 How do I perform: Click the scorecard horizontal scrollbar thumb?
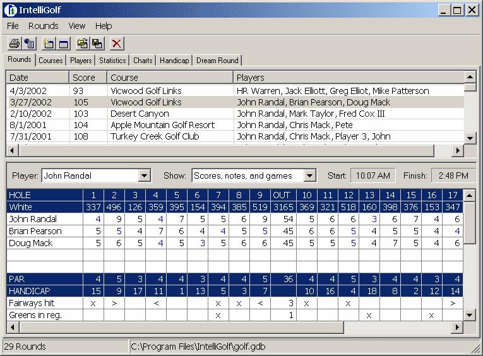tap(181, 327)
